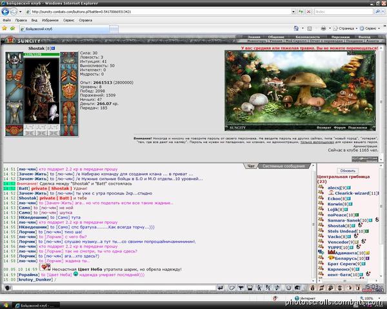Click the orange shield slot

click(69, 91)
